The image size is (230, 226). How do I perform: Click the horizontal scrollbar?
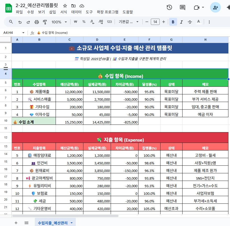click(x=65, y=216)
